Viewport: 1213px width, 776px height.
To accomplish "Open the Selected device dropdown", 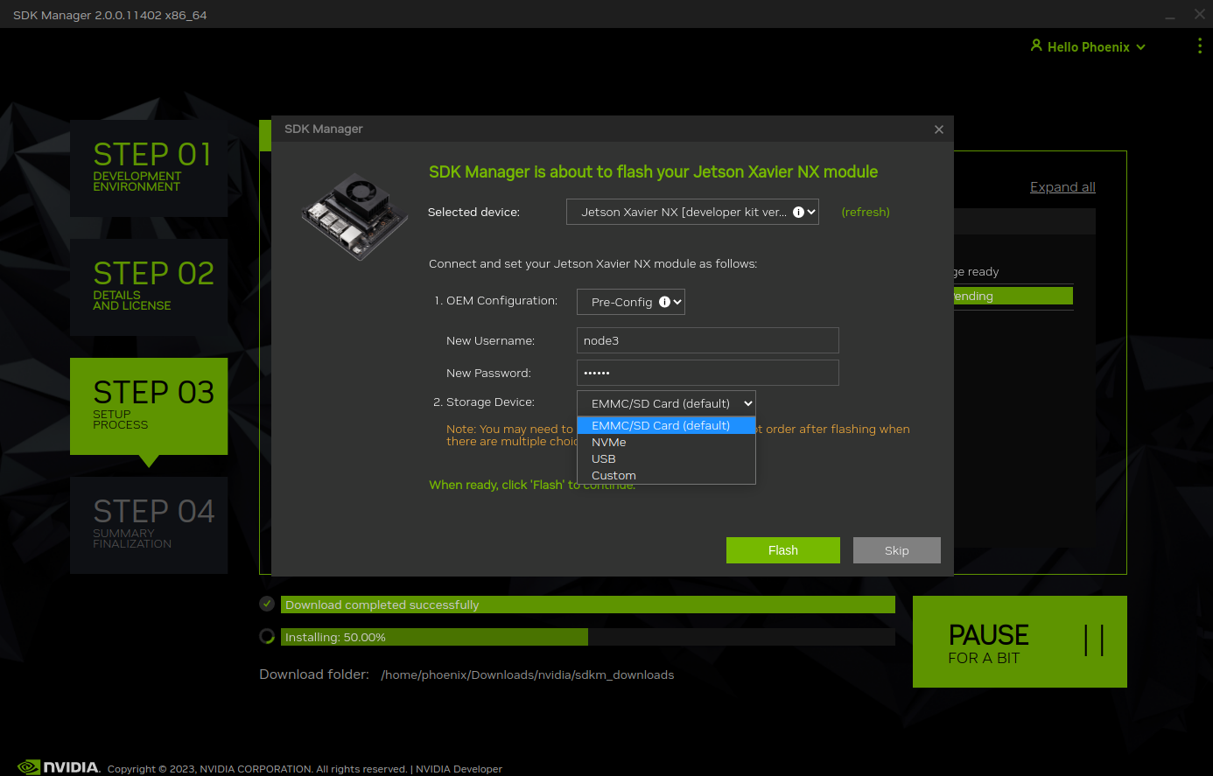I will point(692,212).
